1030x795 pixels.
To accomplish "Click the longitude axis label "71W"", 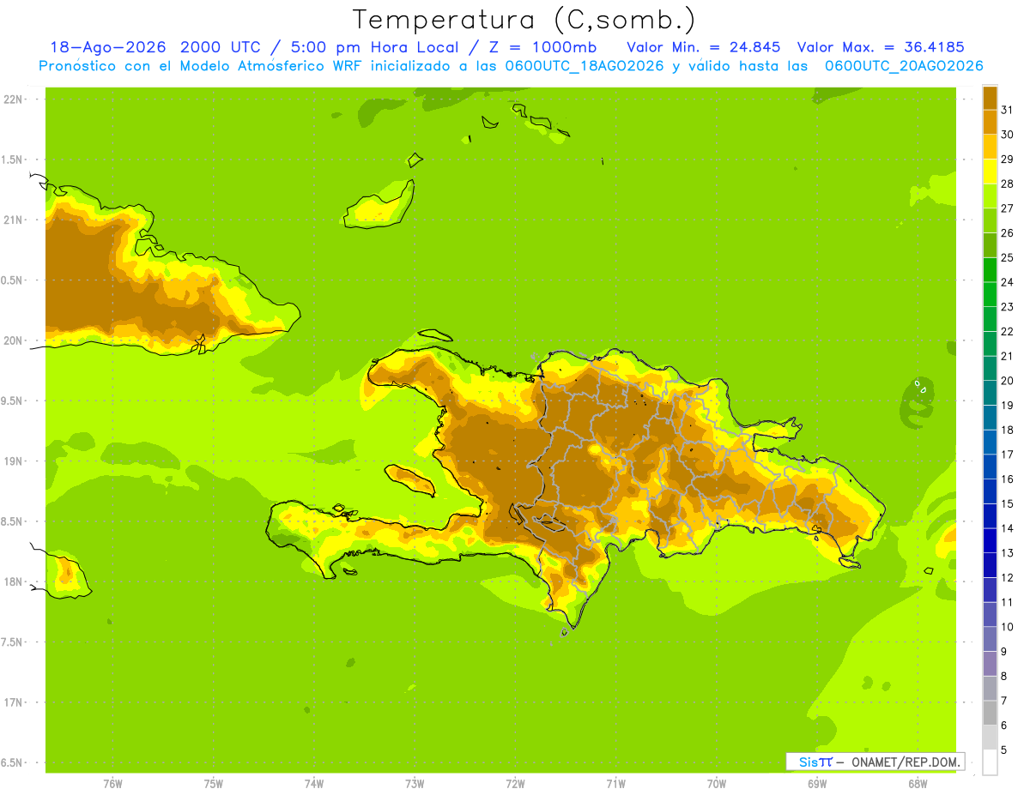I will [615, 783].
